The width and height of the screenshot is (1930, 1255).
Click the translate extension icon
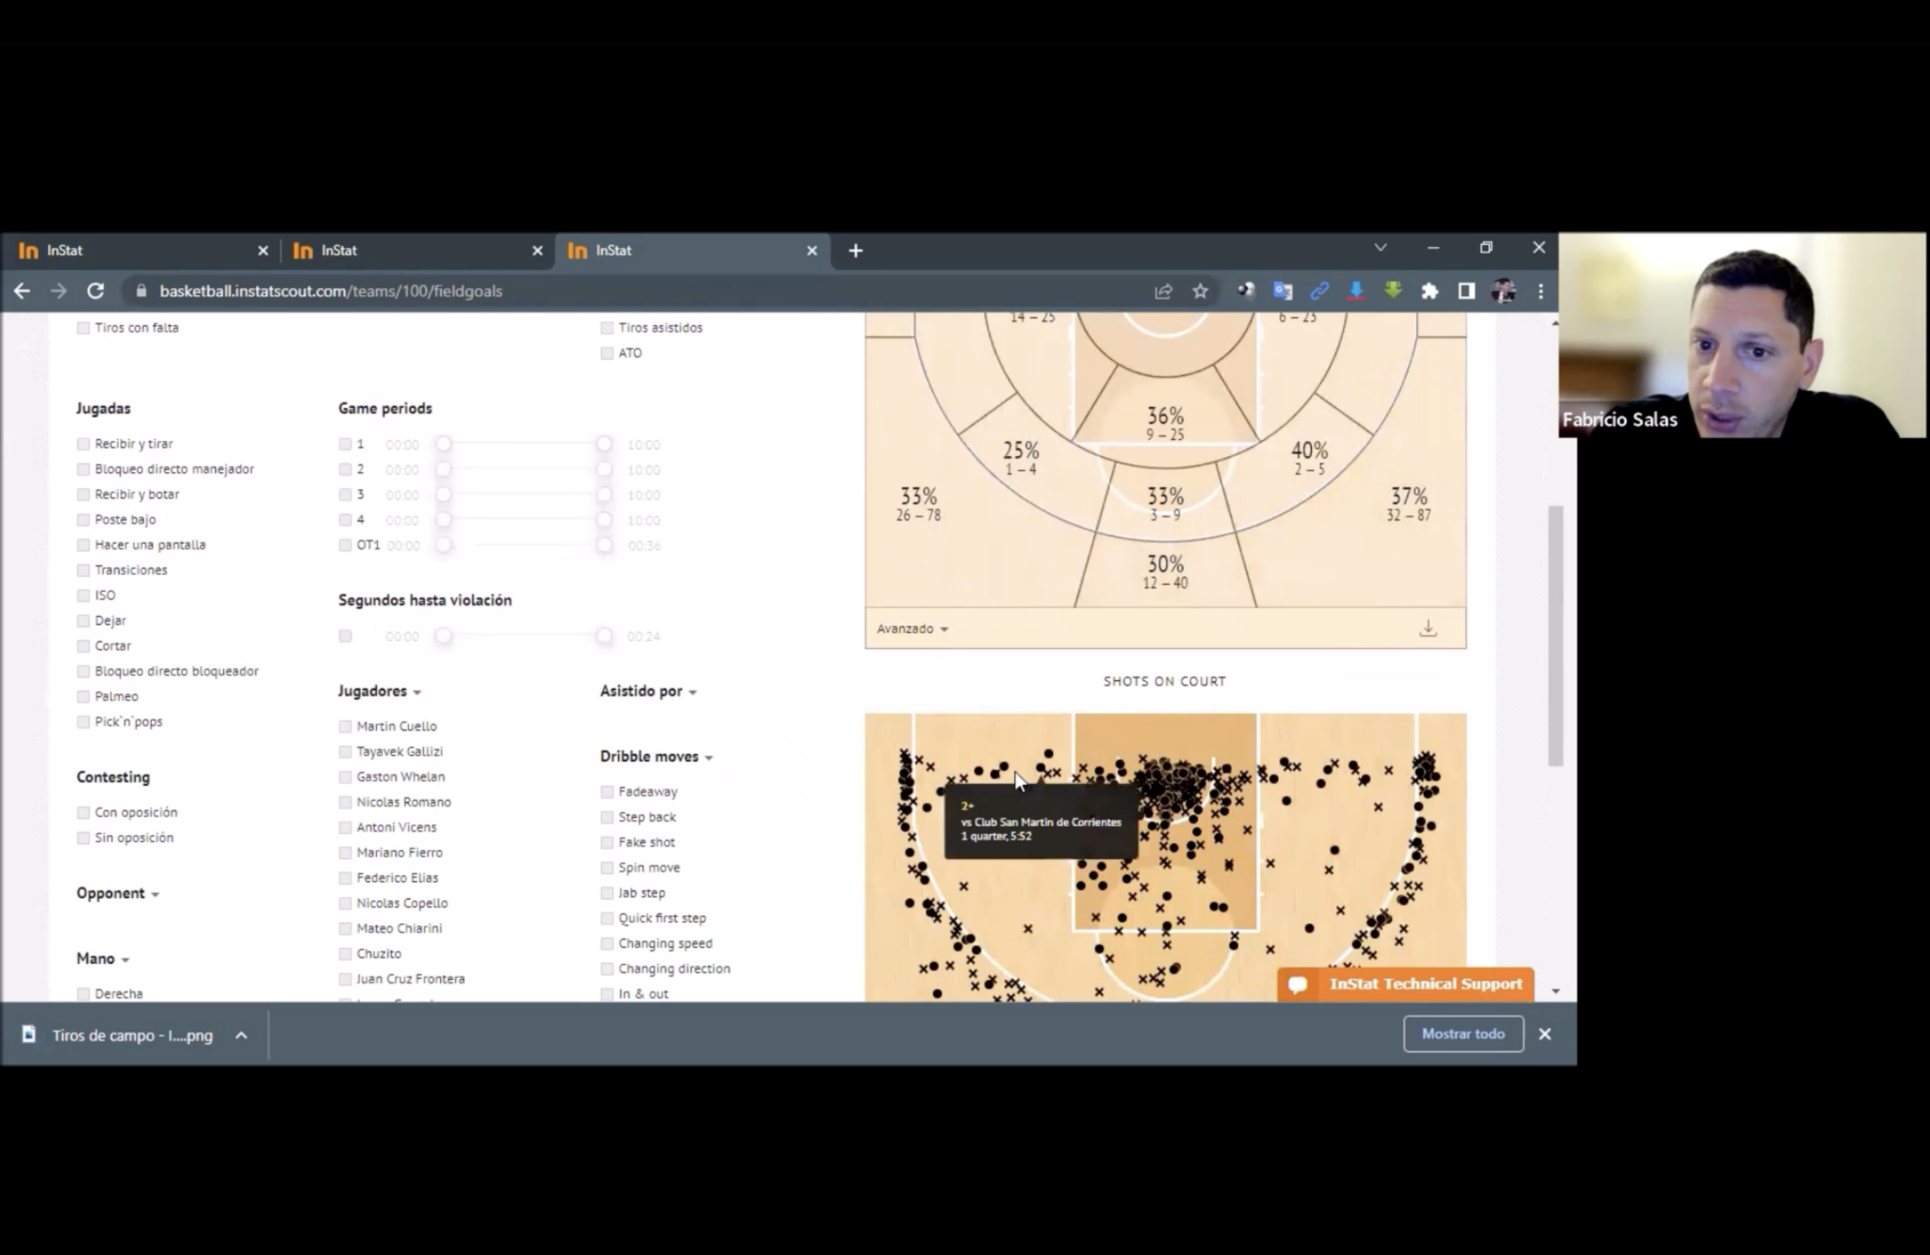[1283, 291]
